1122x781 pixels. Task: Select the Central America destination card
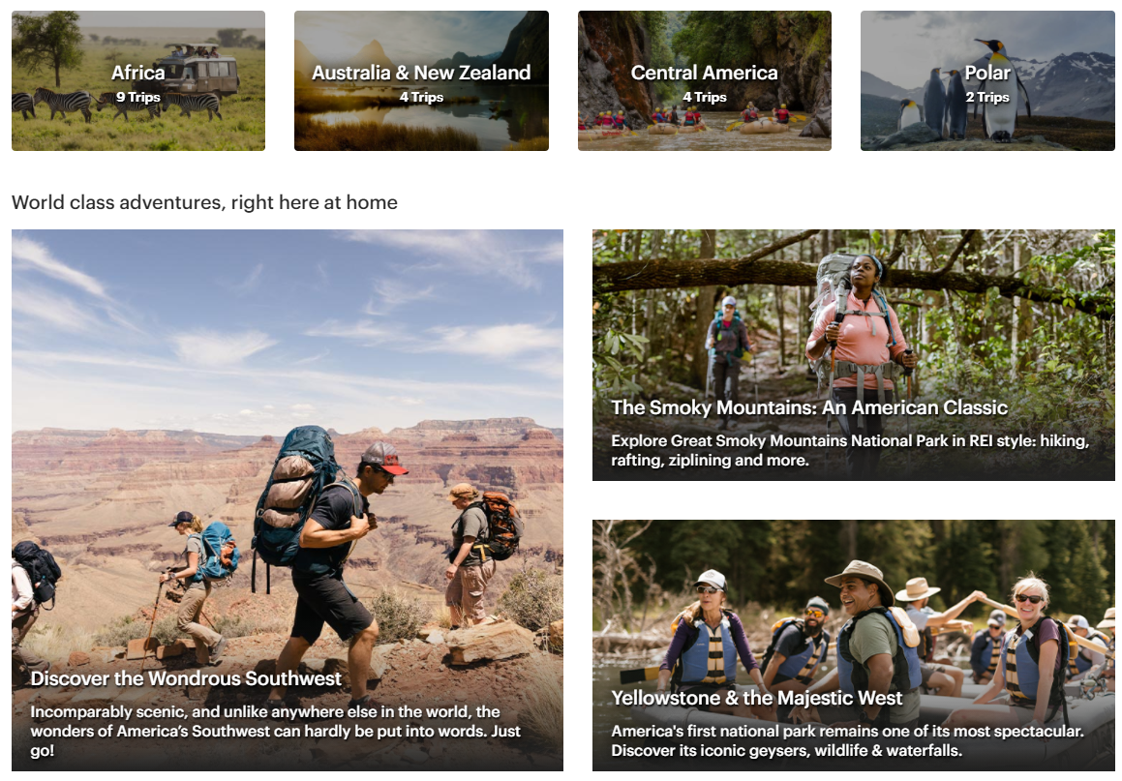coord(705,81)
